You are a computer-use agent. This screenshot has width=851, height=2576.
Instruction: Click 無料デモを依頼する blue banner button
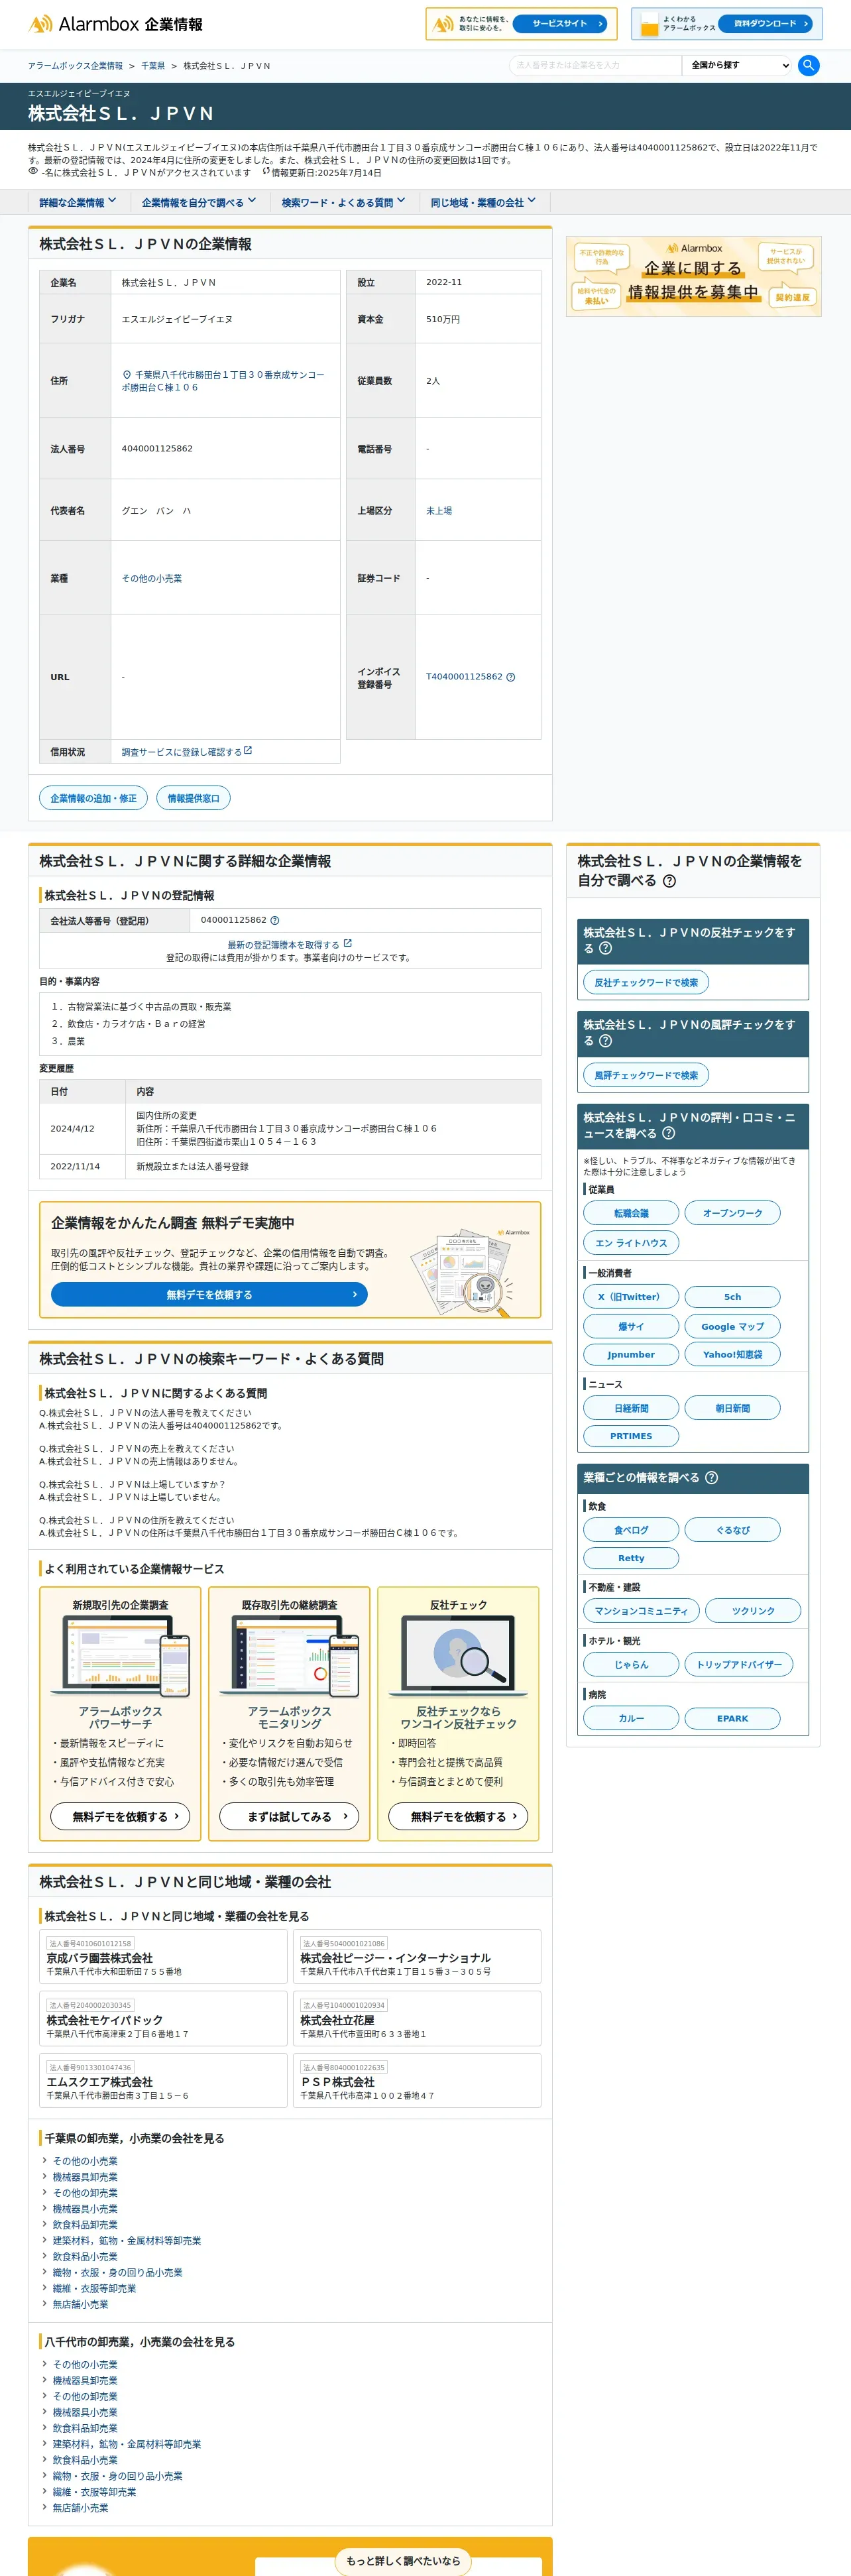click(209, 1294)
